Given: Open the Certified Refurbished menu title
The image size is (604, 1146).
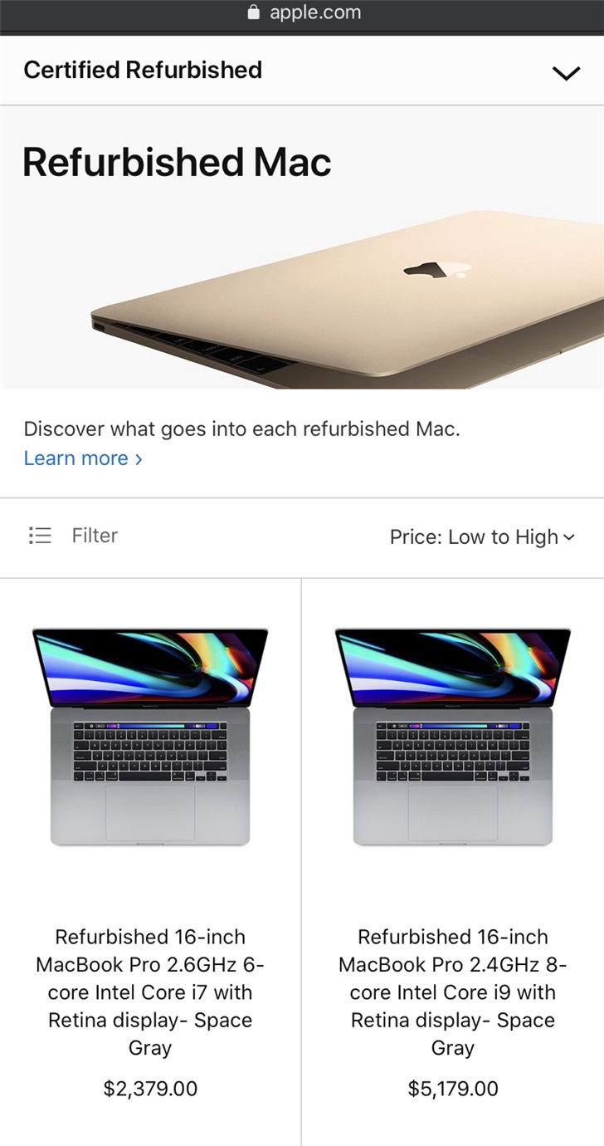Looking at the screenshot, I should [x=143, y=70].
